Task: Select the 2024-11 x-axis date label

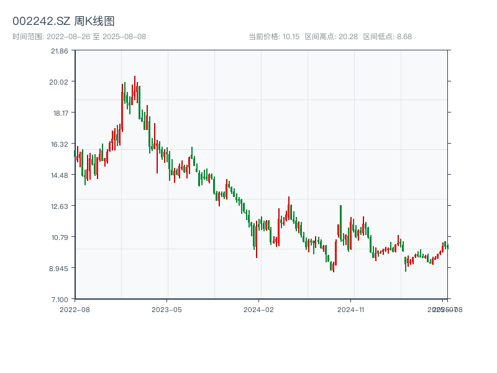Action: (350, 309)
